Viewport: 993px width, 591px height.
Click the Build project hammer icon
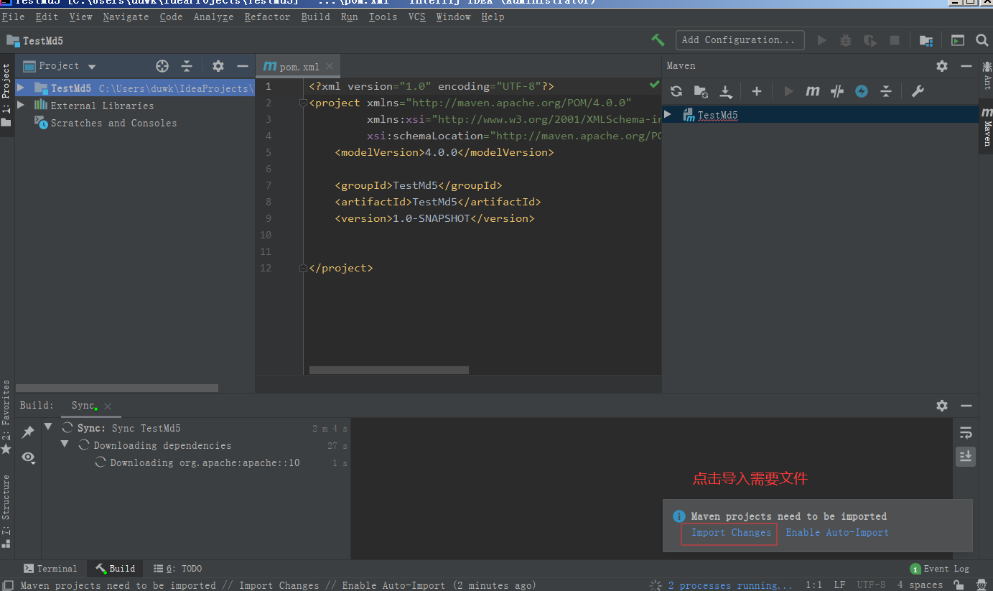[x=658, y=40]
